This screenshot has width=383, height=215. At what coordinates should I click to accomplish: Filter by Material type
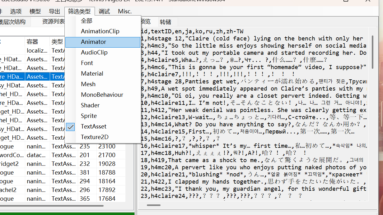[x=103, y=74]
